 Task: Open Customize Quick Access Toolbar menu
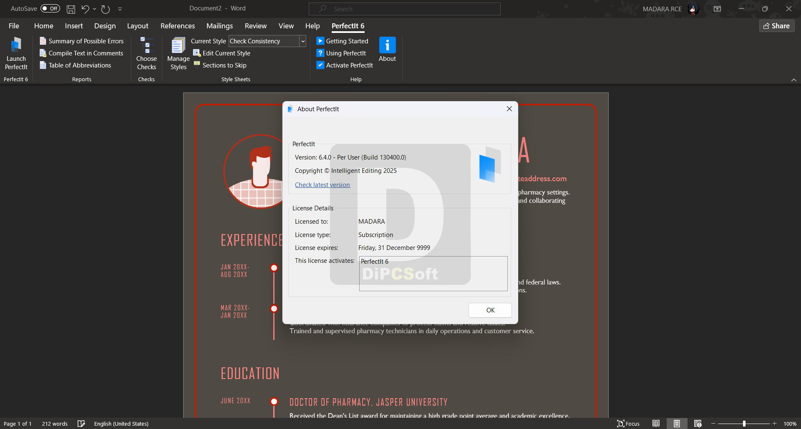(120, 9)
